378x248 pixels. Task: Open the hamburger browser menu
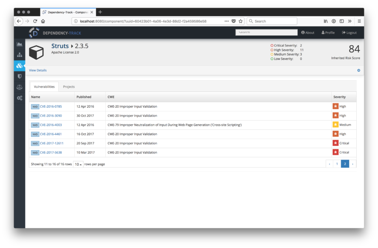pyautogui.click(x=359, y=21)
